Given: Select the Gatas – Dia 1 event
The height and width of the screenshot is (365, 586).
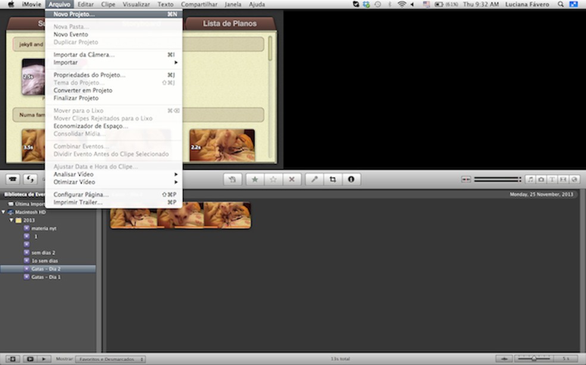Looking at the screenshot, I should pos(46,277).
